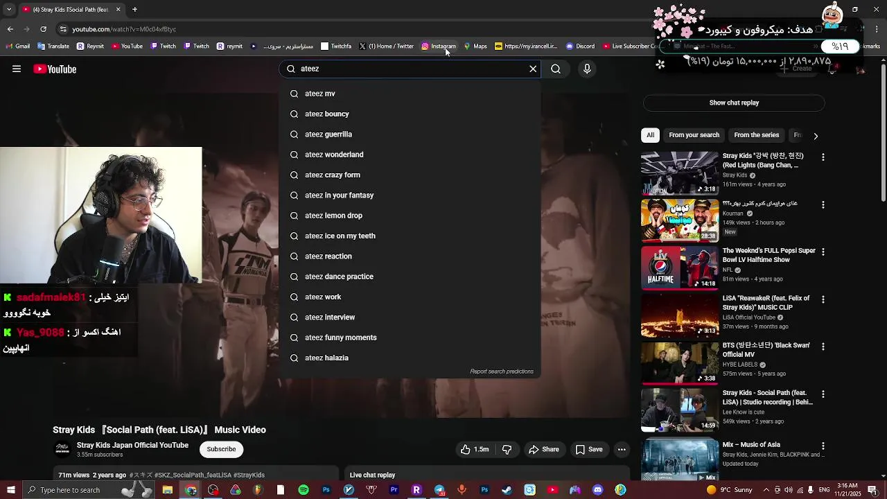Viewport: 887px width, 499px height.
Task: Clear the search box with the X icon
Action: click(x=533, y=69)
